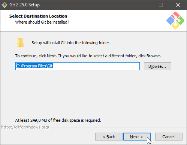Click the Git icon in the title bar

tap(4, 5)
